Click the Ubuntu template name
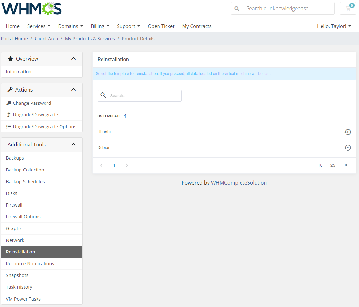359x307 pixels. coord(104,132)
